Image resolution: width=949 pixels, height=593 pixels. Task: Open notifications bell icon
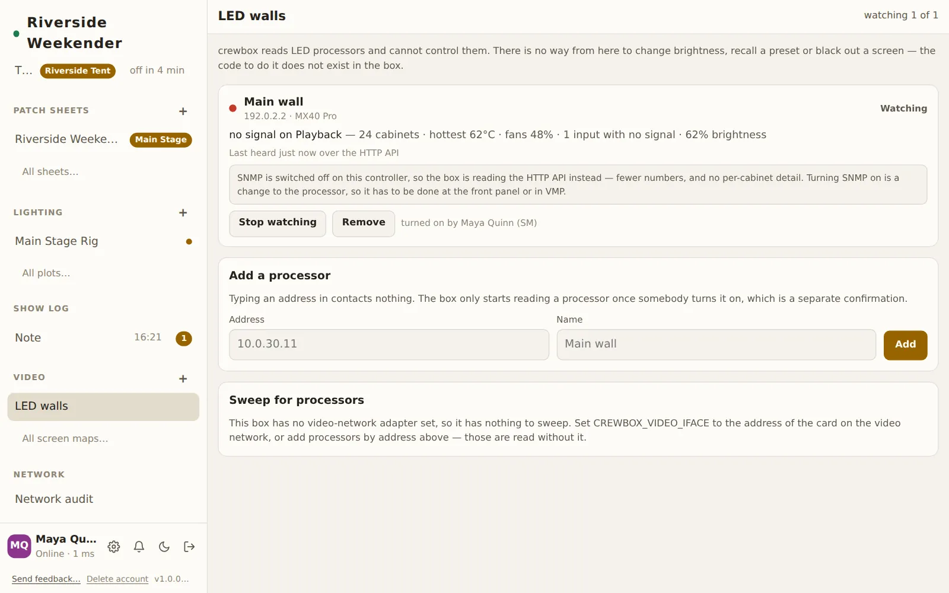139,547
